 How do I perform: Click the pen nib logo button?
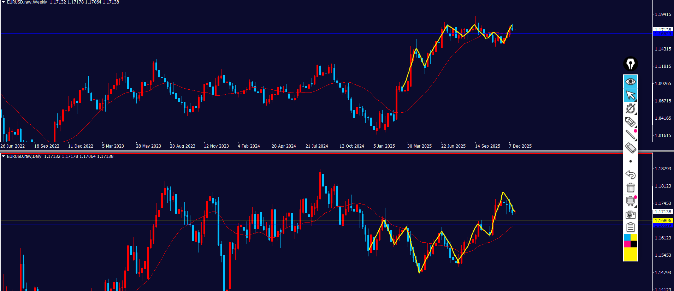click(x=631, y=64)
